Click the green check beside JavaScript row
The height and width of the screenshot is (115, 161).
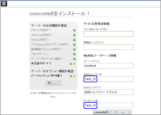point(74,35)
